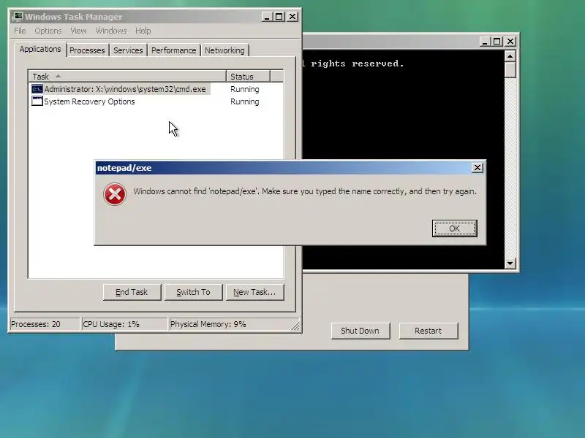Click the command prompt scroll up arrow
The image size is (585, 438).
(x=510, y=56)
